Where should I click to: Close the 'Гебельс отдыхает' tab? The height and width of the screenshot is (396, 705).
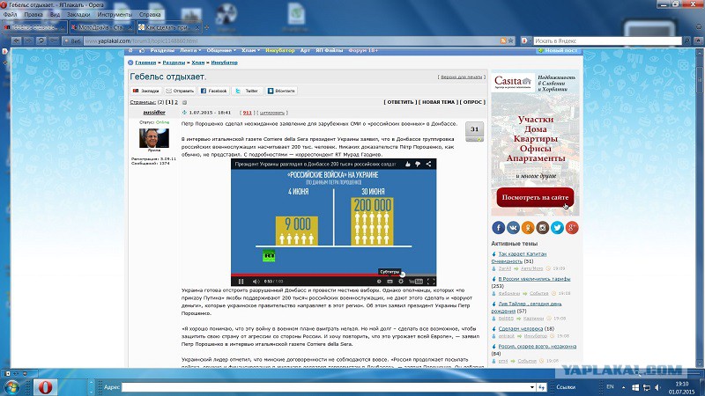(x=63, y=28)
